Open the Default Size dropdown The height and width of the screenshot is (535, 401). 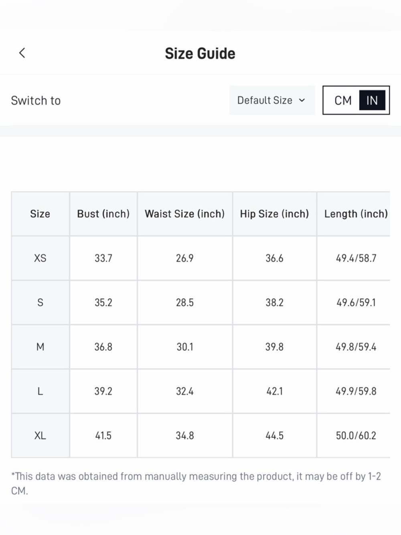tap(272, 100)
